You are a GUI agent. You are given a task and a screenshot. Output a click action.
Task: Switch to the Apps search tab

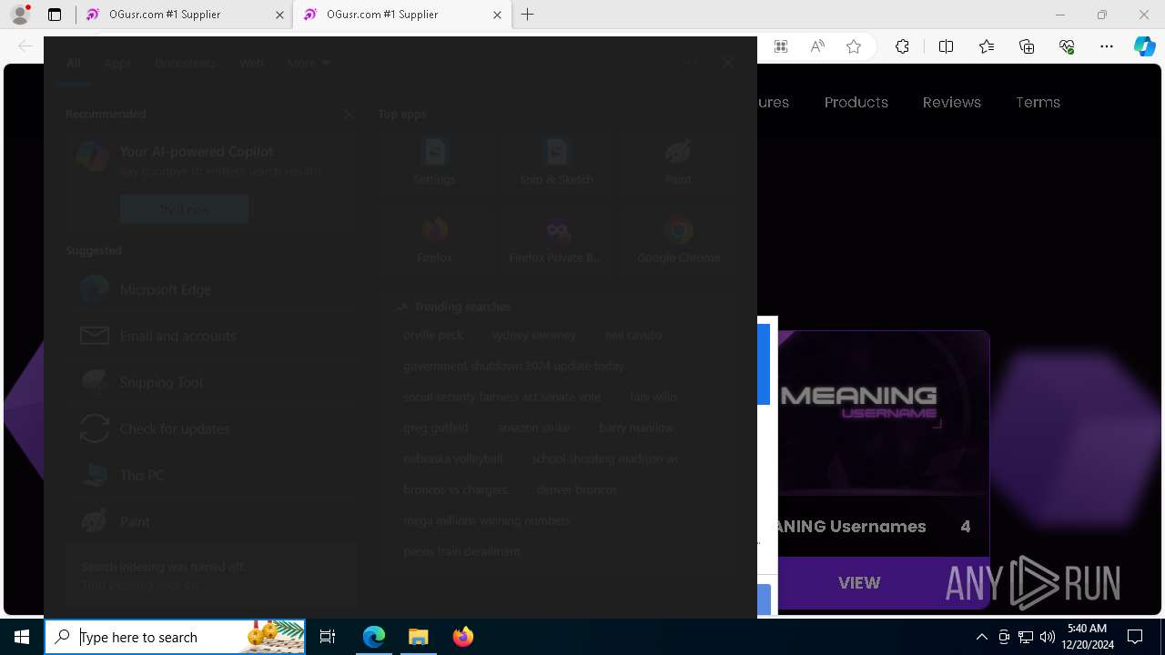[117, 63]
